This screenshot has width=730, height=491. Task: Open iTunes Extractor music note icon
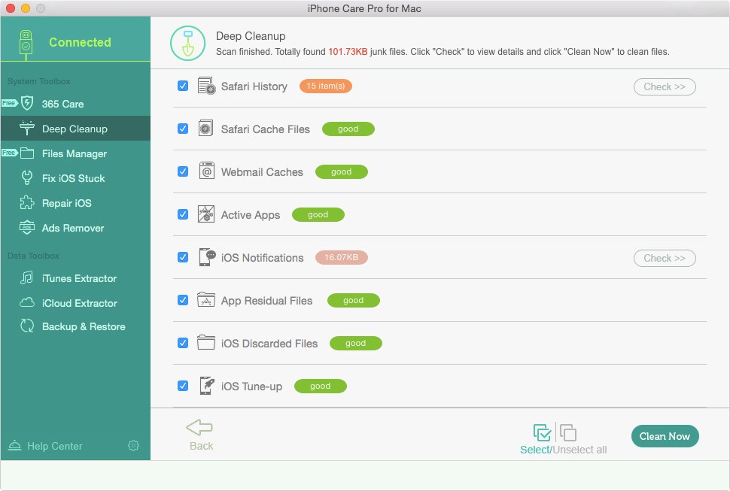click(x=27, y=278)
